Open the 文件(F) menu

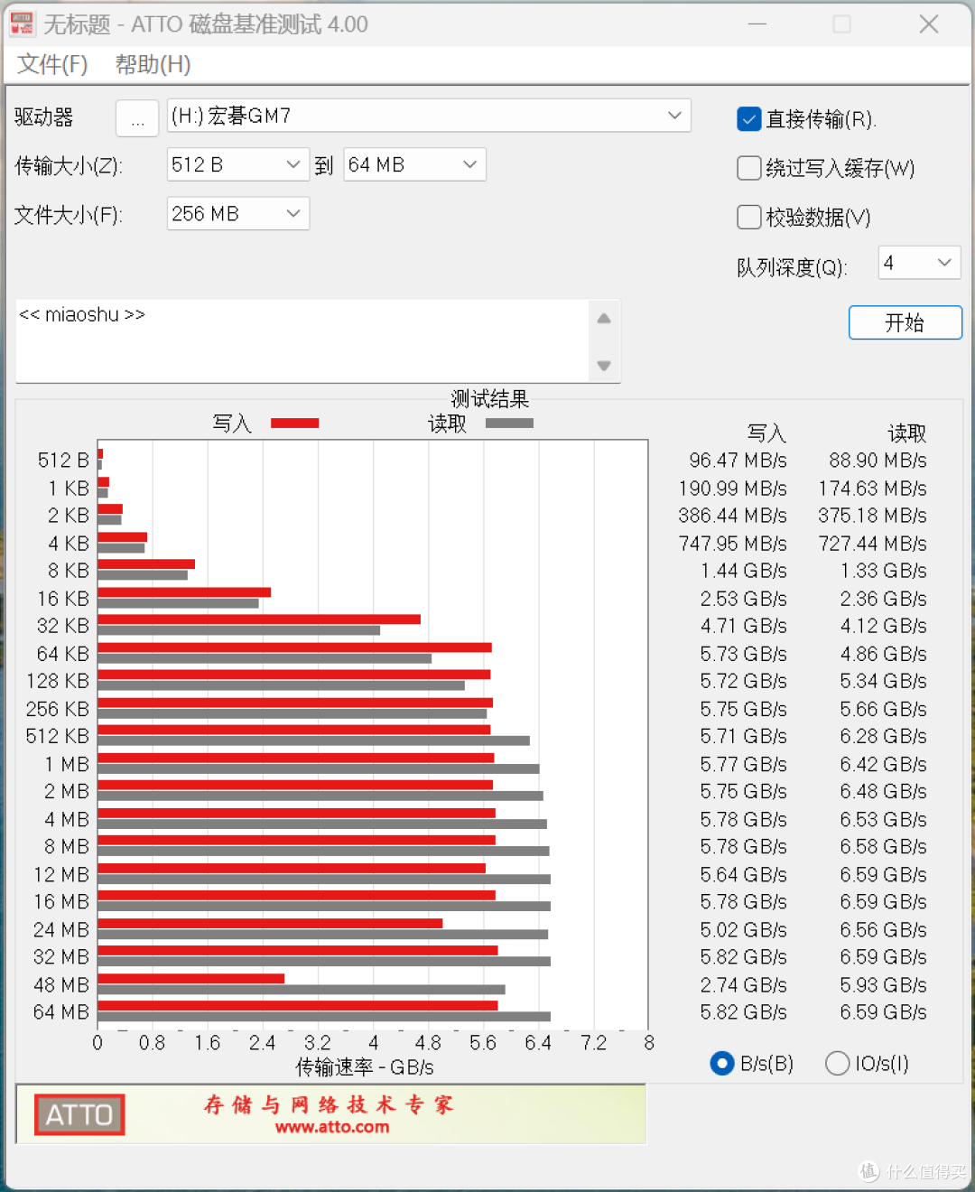51,64
